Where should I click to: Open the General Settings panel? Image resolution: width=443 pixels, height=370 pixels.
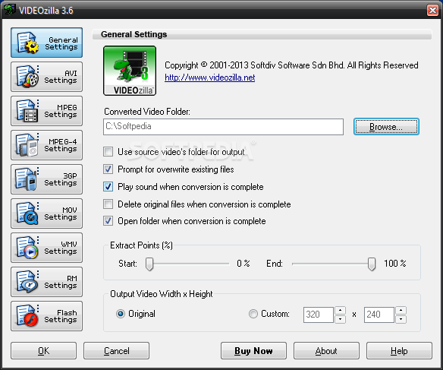click(x=46, y=43)
